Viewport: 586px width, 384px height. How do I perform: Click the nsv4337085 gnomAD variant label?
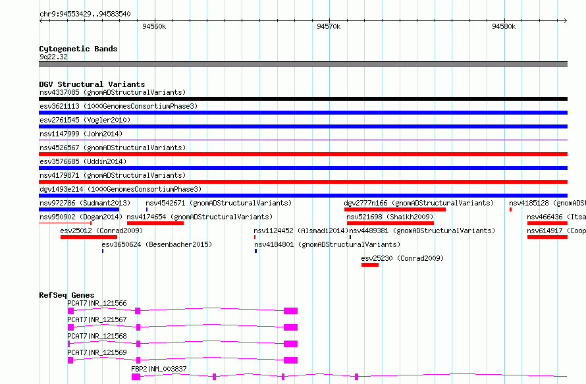click(x=113, y=92)
